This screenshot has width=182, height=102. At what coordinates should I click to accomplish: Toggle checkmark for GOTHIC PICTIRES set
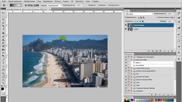click(126, 77)
